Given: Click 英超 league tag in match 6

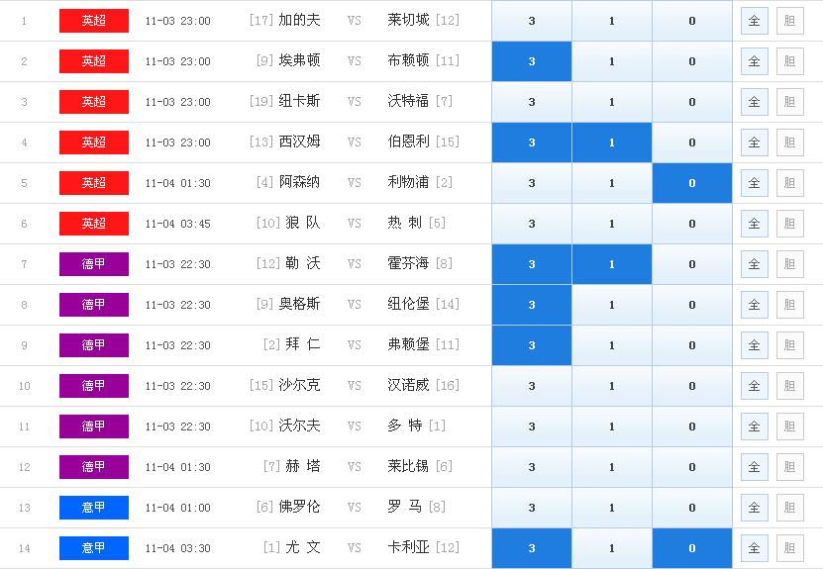Looking at the screenshot, I should tap(94, 224).
